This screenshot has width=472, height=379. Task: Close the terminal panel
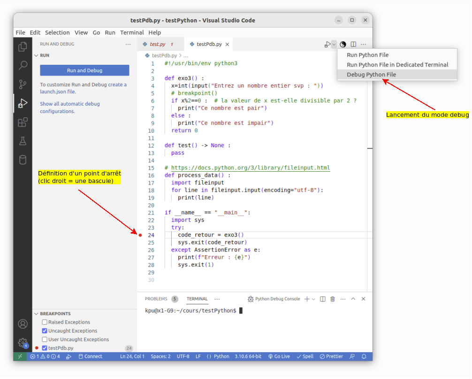(364, 299)
